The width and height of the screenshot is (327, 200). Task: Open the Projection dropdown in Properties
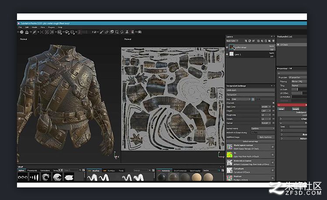pos(298,77)
